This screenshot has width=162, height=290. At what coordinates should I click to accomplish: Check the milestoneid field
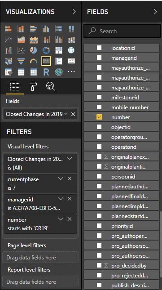[x=99, y=97]
